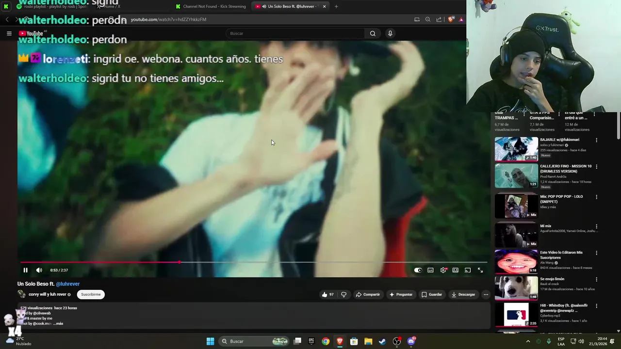
Task: Open the Mi mix playlist thumbnail
Action: point(516,235)
